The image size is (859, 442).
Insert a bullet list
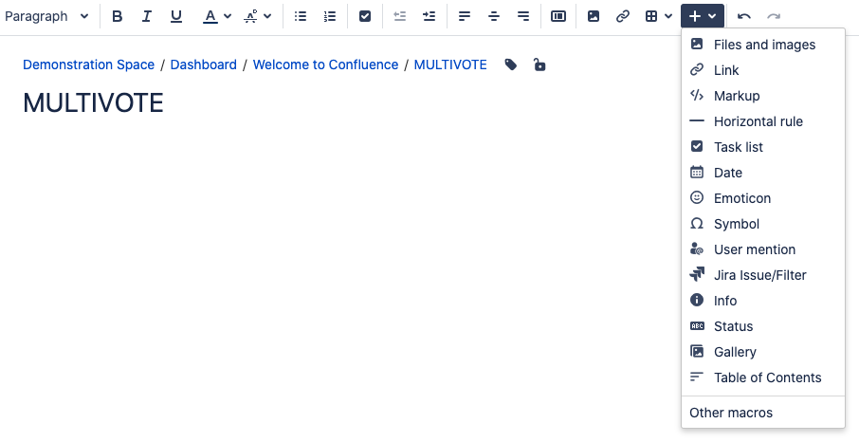coord(301,16)
